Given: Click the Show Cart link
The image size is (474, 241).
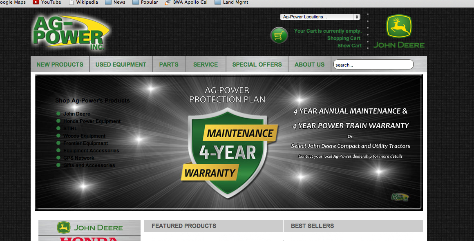Looking at the screenshot, I should coord(349,46).
